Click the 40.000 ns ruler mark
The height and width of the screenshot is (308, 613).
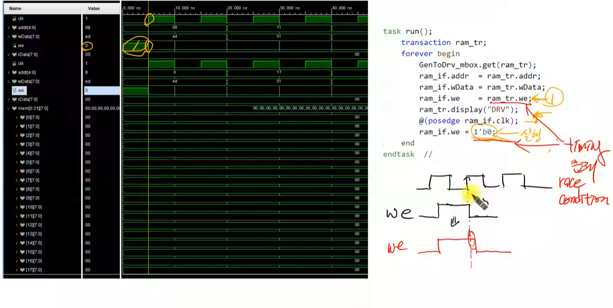coord(342,8)
